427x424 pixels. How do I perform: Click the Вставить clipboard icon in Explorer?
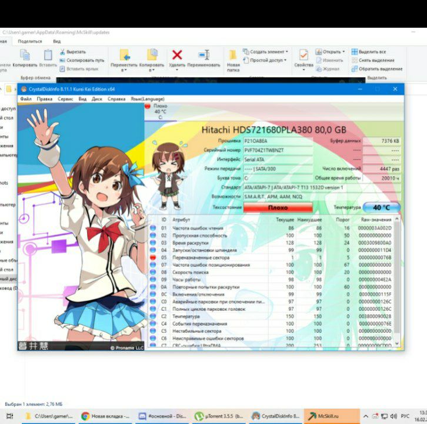[48, 55]
